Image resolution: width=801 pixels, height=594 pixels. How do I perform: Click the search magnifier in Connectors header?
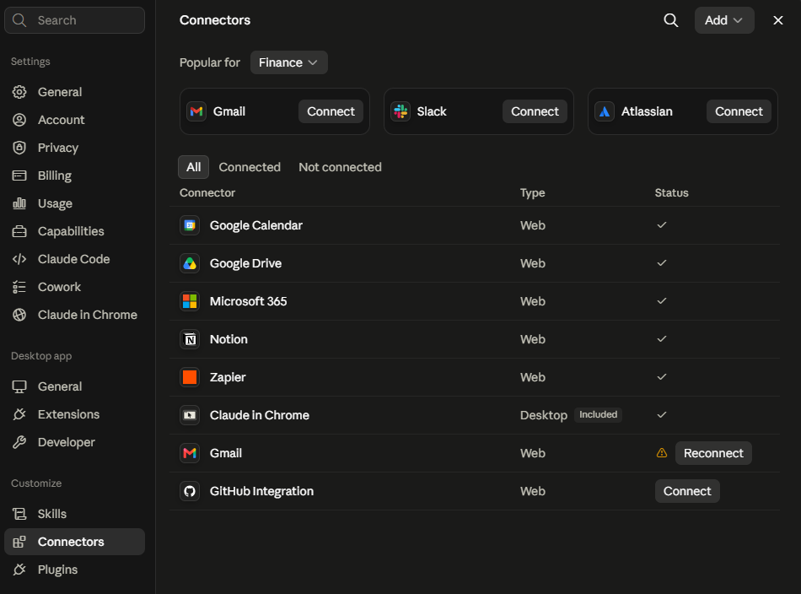(x=671, y=20)
